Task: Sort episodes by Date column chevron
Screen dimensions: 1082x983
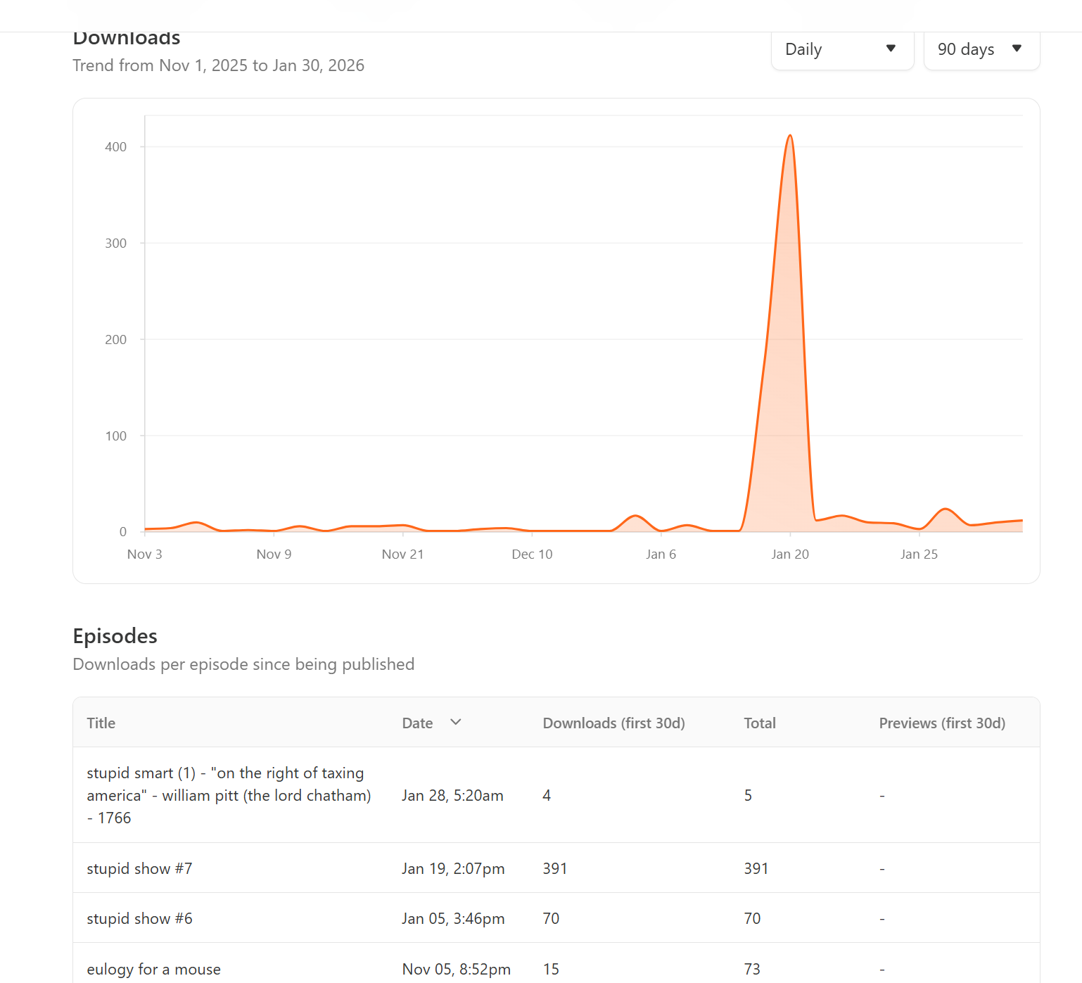Action: [456, 722]
